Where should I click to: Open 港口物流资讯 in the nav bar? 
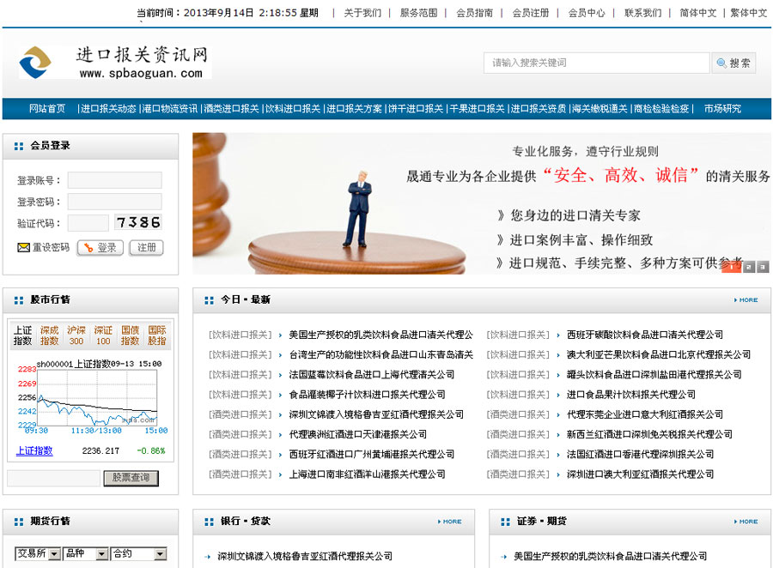click(169, 108)
